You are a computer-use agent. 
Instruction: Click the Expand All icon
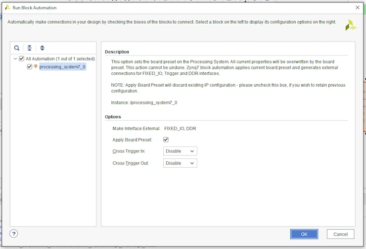(42, 48)
